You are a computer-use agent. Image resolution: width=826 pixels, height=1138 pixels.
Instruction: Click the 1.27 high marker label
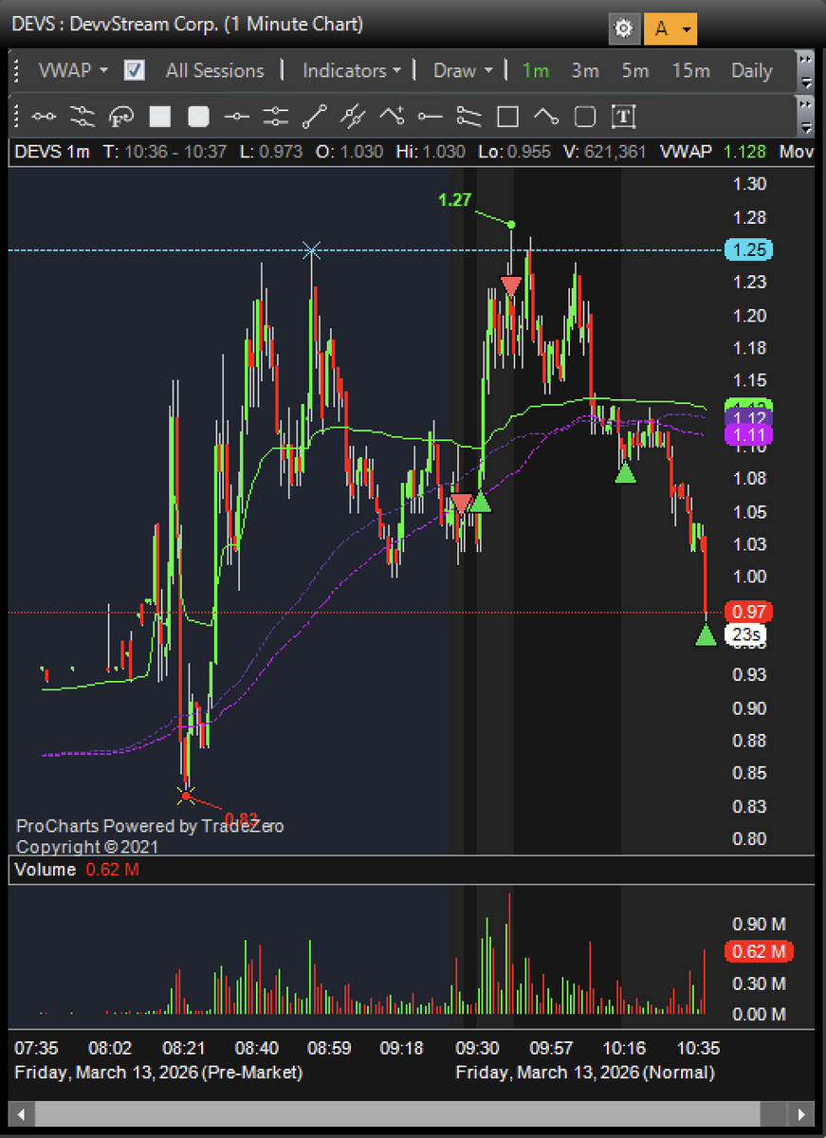pos(454,199)
